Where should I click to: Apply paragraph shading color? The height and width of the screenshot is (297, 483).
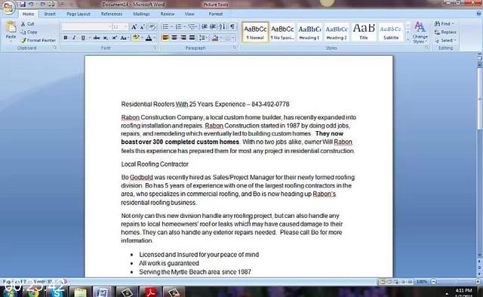tap(215, 38)
